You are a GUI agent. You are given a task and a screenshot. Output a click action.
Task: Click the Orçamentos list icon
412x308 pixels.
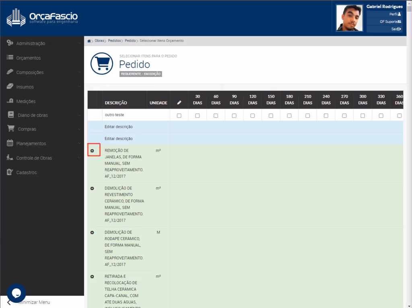coord(10,57)
